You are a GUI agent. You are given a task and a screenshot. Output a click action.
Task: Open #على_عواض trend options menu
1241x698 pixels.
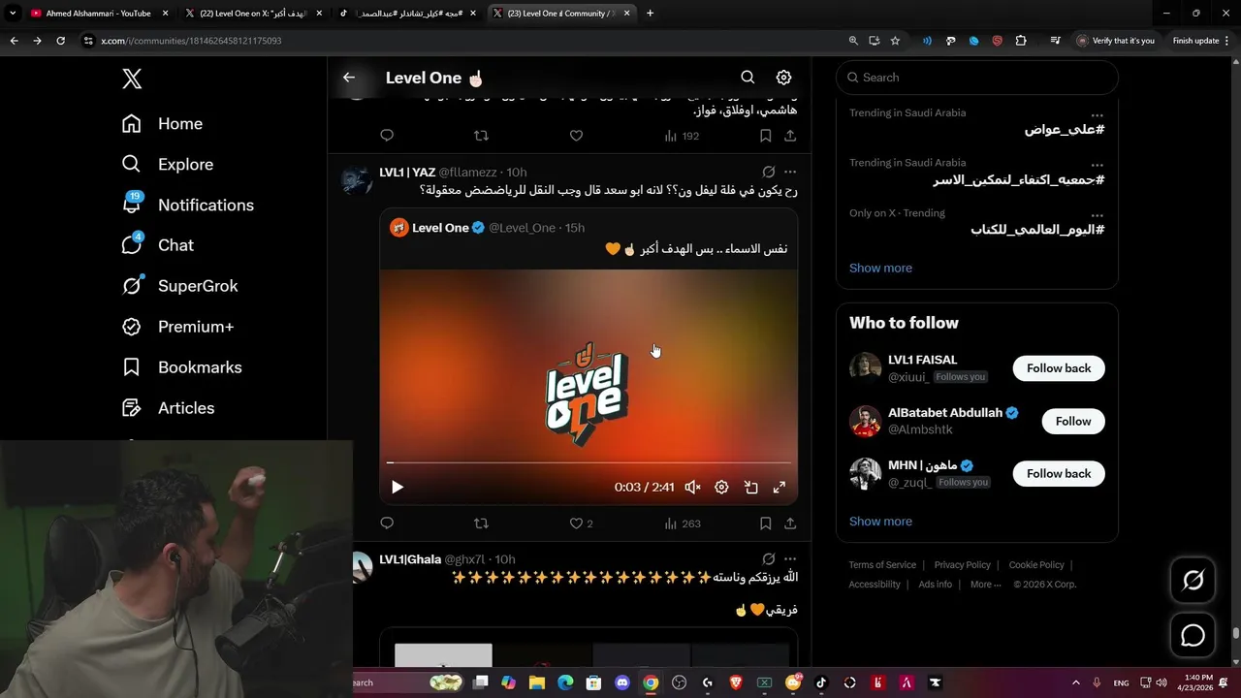(x=1097, y=114)
